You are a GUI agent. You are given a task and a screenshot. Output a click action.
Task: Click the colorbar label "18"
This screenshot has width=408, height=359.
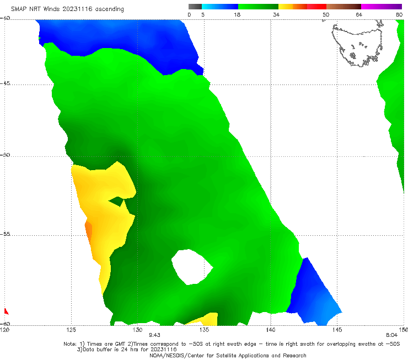tap(237, 14)
